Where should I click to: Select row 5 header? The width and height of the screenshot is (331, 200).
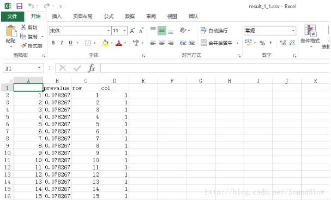7,116
